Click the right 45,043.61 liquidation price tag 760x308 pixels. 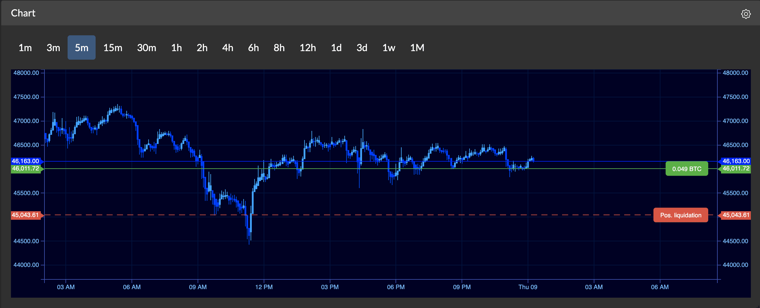[x=735, y=215]
